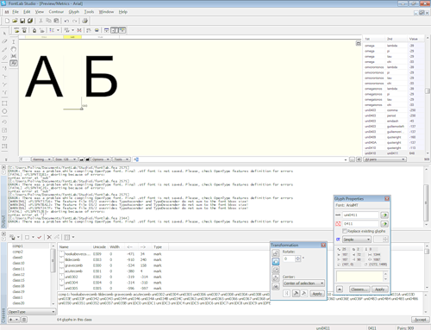
Task: Open the Simple glyph type dropdown
Action: tap(357, 240)
